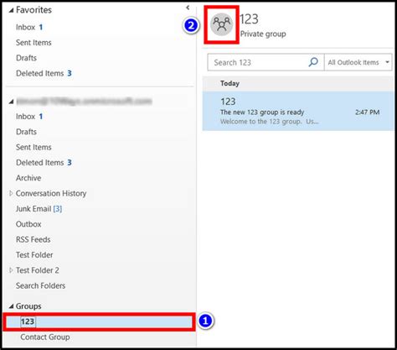Select Test Folder 2 in folder list
397x350 pixels.
coord(38,270)
